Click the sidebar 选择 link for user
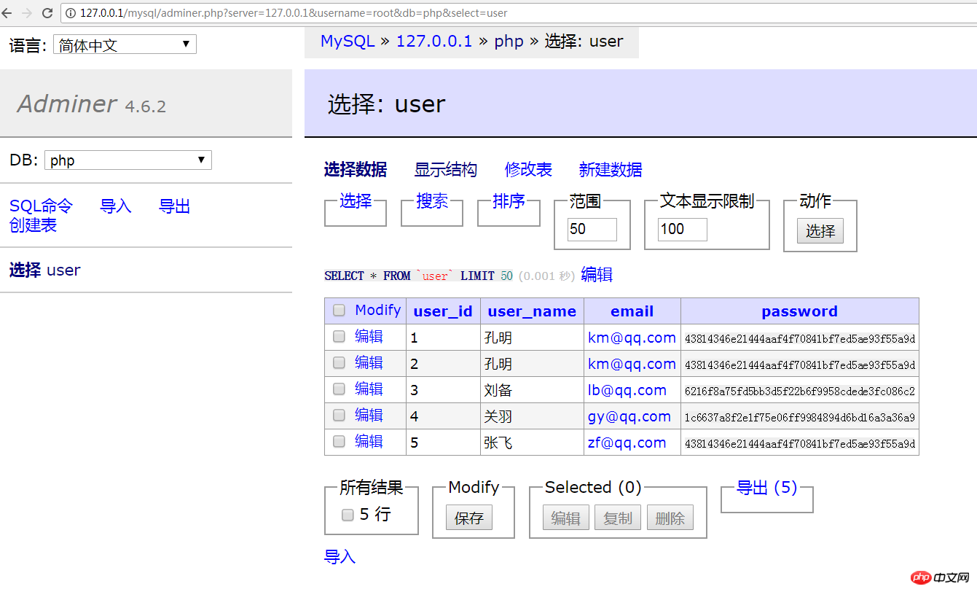This screenshot has height=592, width=977. [x=25, y=270]
